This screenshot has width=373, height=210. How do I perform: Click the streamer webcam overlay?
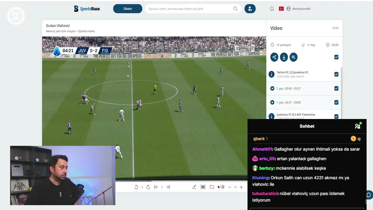tap(63, 175)
